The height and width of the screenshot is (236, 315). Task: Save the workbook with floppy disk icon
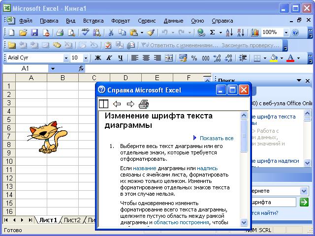click(34, 32)
